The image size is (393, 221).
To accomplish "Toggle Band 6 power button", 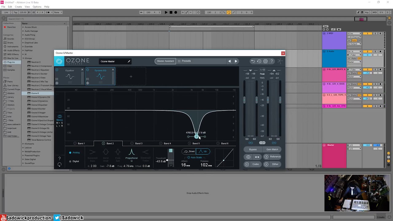I will 218,143.
